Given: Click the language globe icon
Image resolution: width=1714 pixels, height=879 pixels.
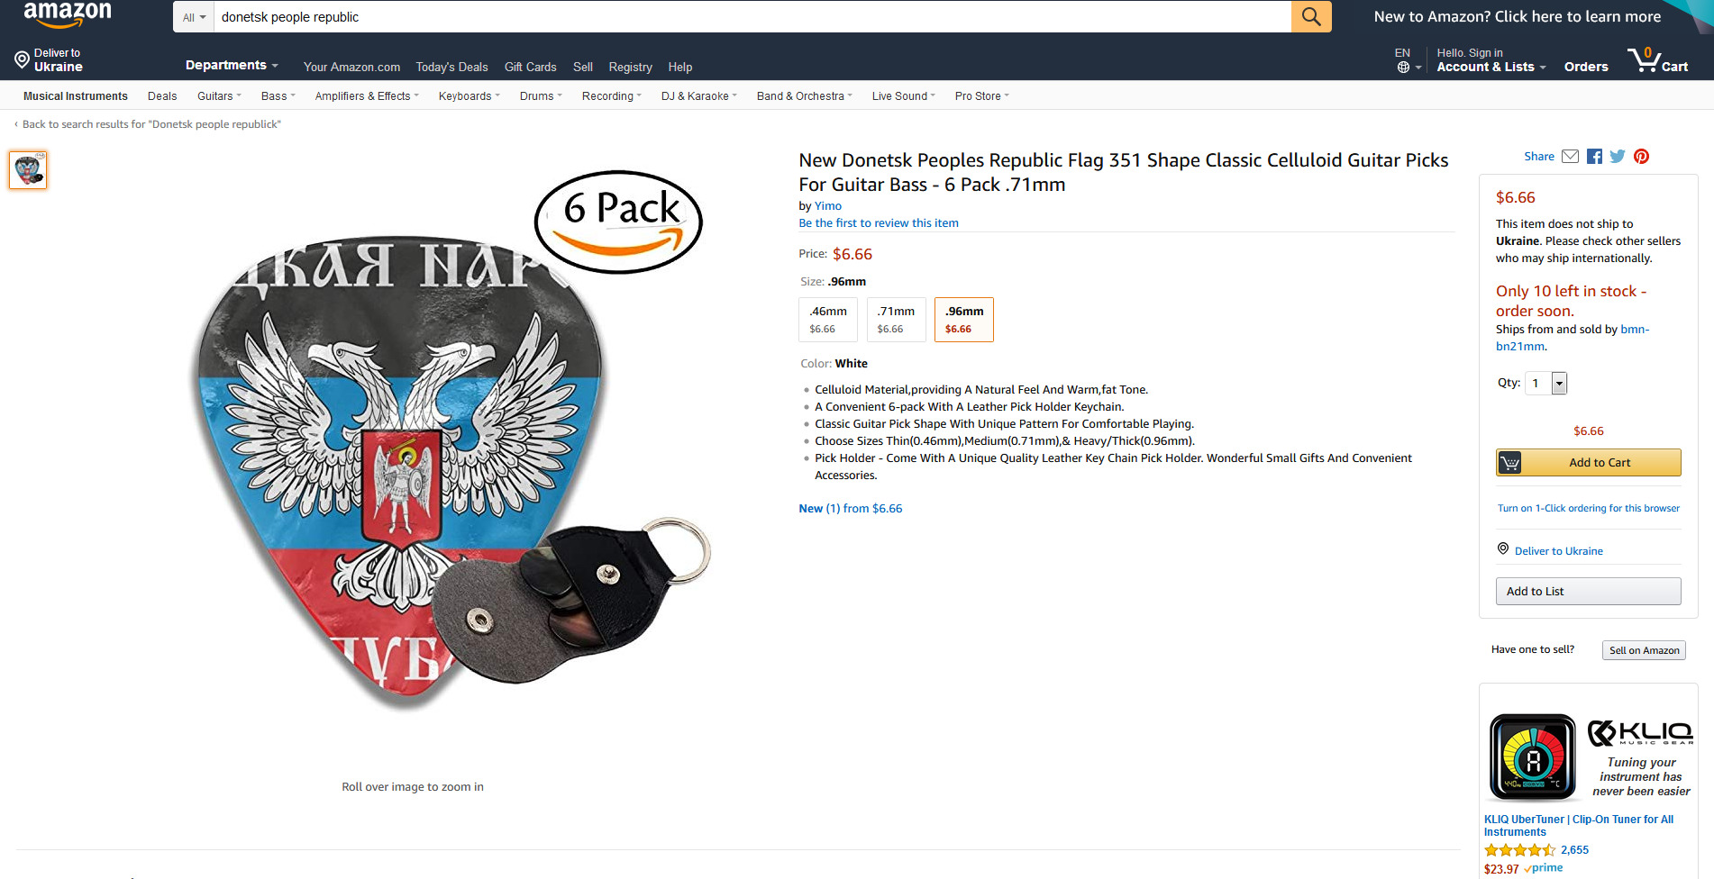Looking at the screenshot, I should click(x=1403, y=68).
